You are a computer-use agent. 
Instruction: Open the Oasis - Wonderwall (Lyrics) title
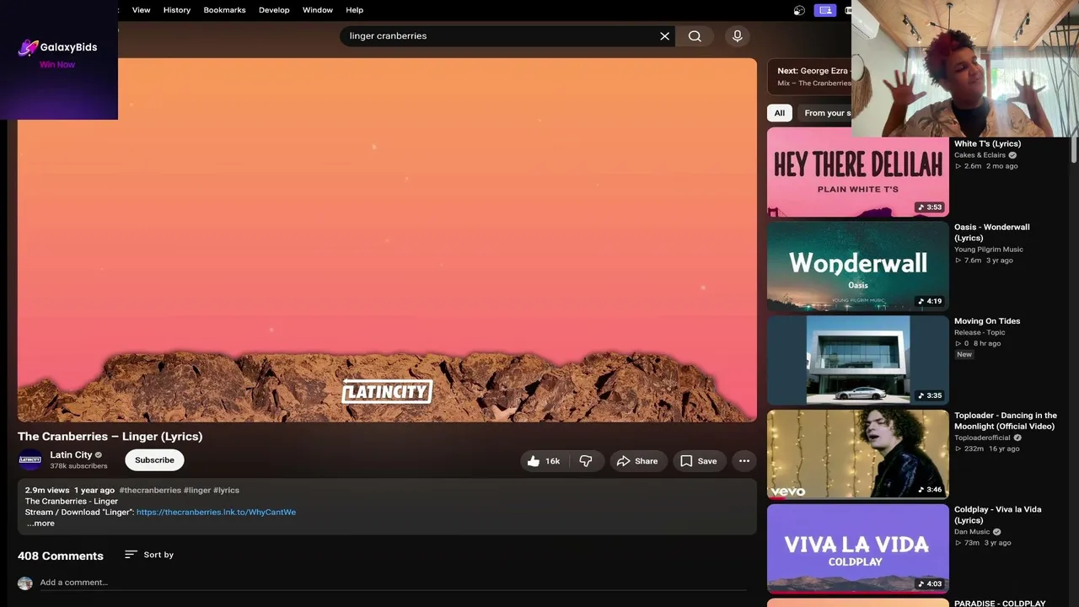point(991,232)
